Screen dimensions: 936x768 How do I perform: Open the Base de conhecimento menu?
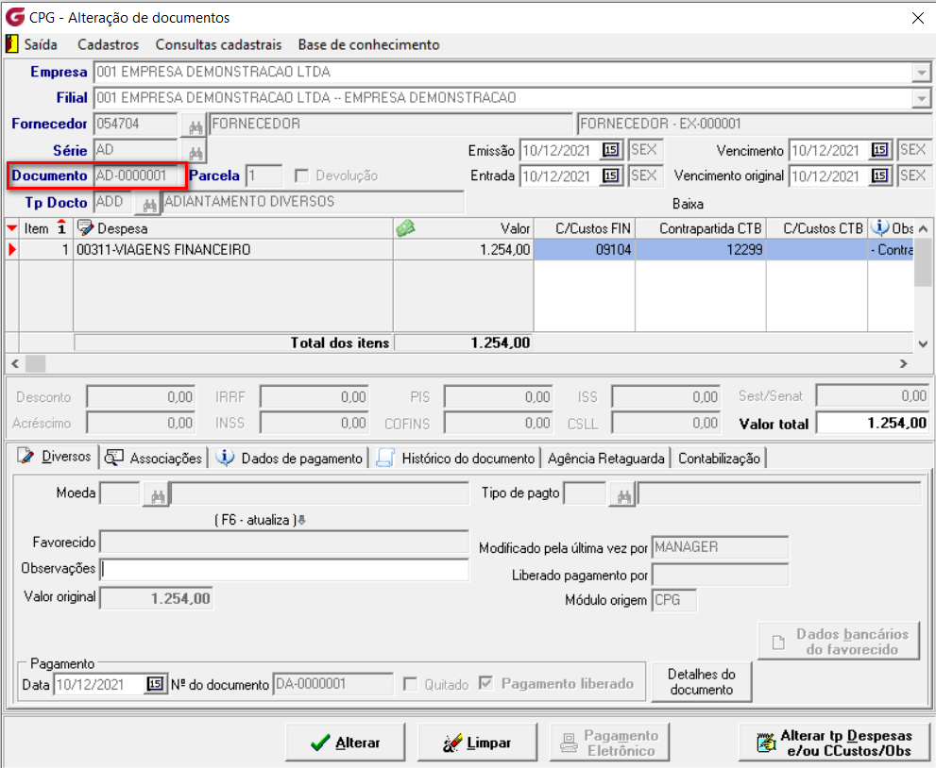(369, 44)
